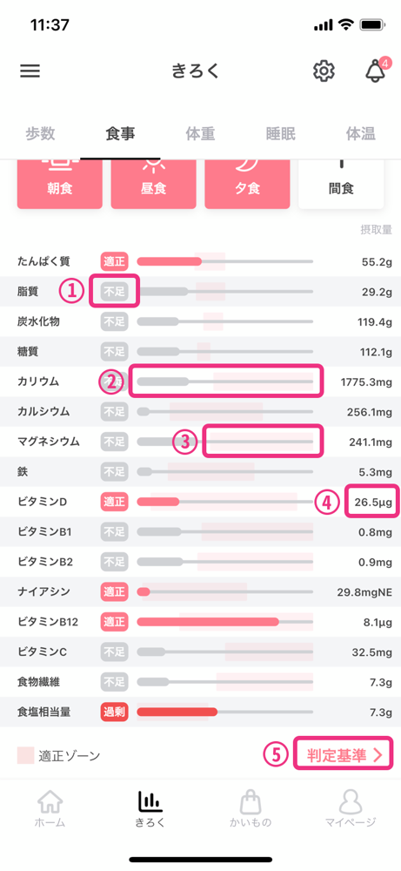Open 判定基準 criteria link
The height and width of the screenshot is (871, 401).
tap(344, 755)
